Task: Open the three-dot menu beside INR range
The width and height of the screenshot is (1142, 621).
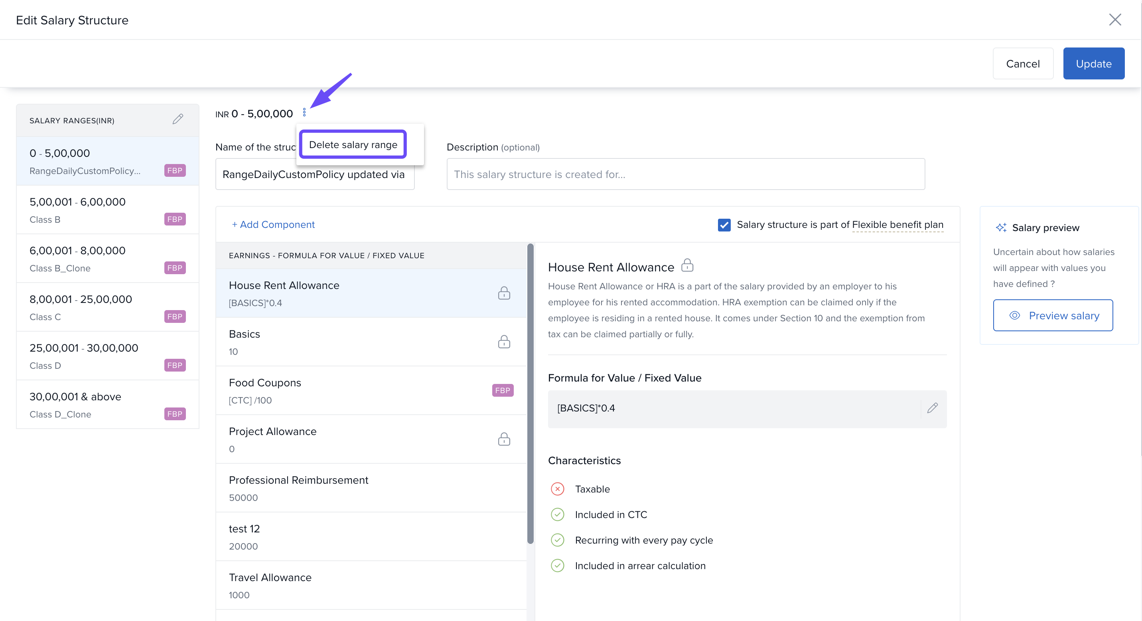Action: click(x=304, y=113)
